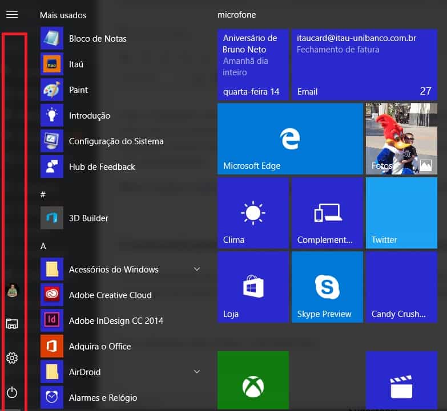Open the Candy Crush tile
This screenshot has width=447, height=411.
[x=401, y=287]
